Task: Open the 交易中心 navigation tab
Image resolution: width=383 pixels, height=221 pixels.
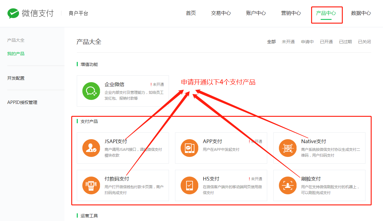Action: tap(221, 13)
